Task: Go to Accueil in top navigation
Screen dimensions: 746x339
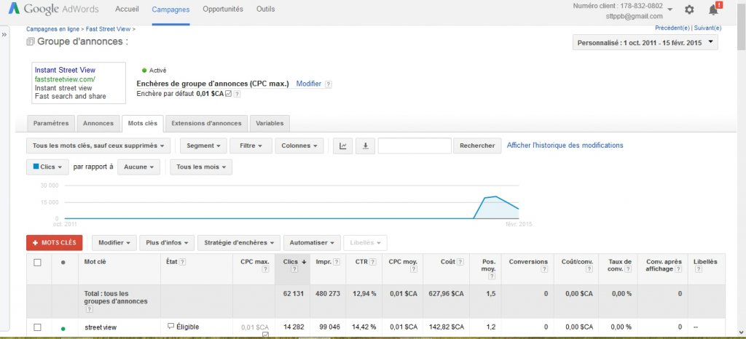Action: 127,9
